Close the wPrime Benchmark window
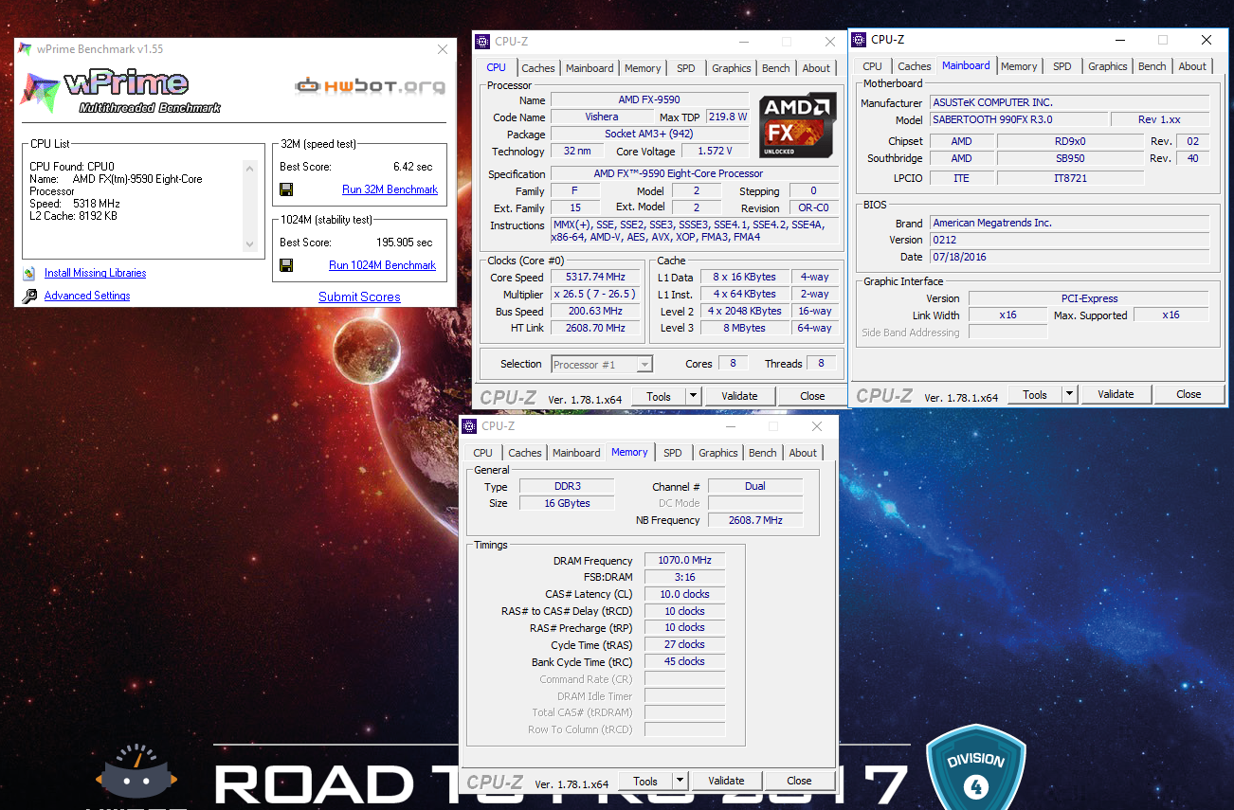Screen dimensions: 1234x810 click(x=442, y=49)
